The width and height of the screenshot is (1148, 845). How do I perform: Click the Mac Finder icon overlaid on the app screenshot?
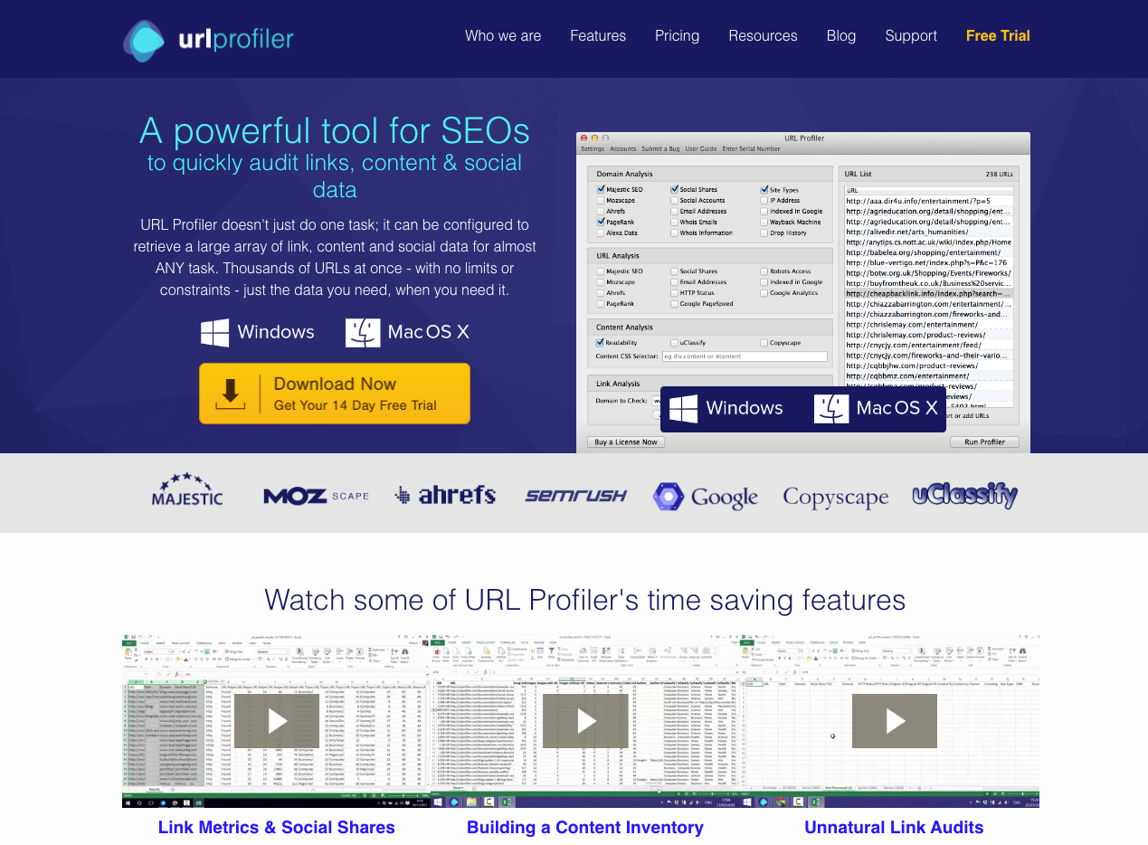click(831, 408)
